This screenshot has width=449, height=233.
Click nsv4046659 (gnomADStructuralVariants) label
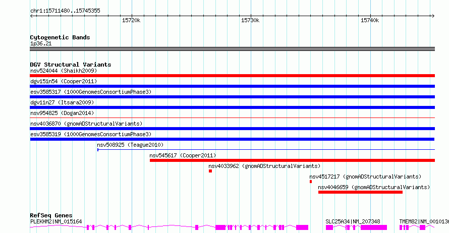(374, 187)
